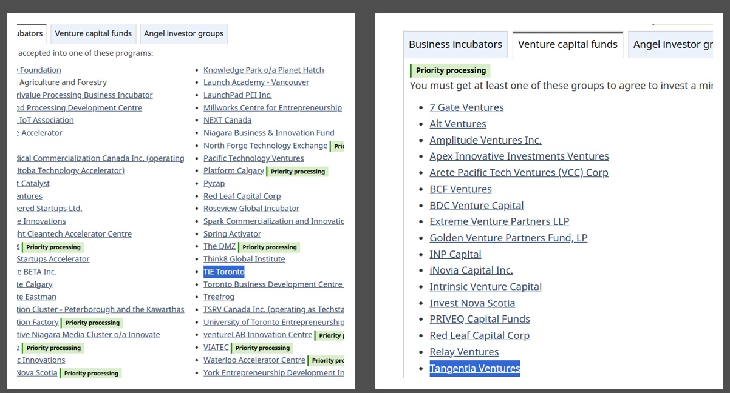Select Venture capital funds tab beside Business incubators
This screenshot has width=730, height=393.
[x=567, y=44]
